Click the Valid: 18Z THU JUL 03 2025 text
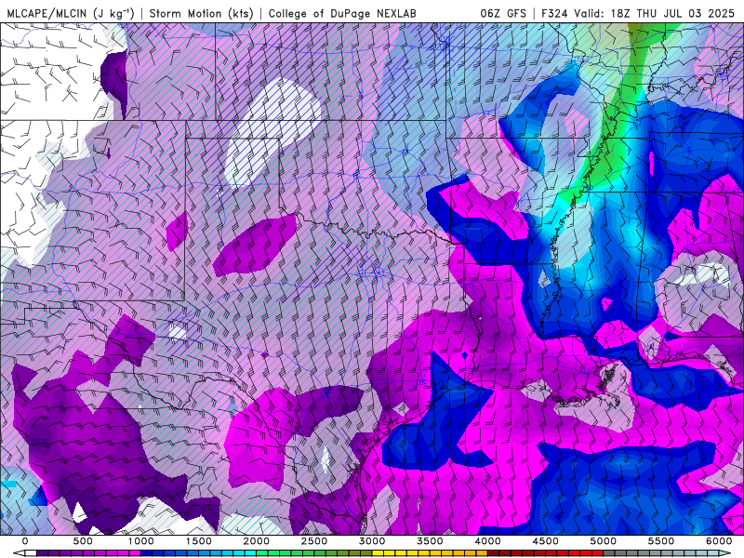The image size is (744, 558). click(x=655, y=13)
